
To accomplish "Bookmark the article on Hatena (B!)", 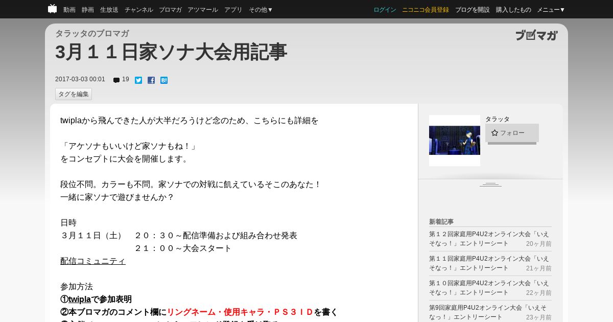I will (164, 80).
